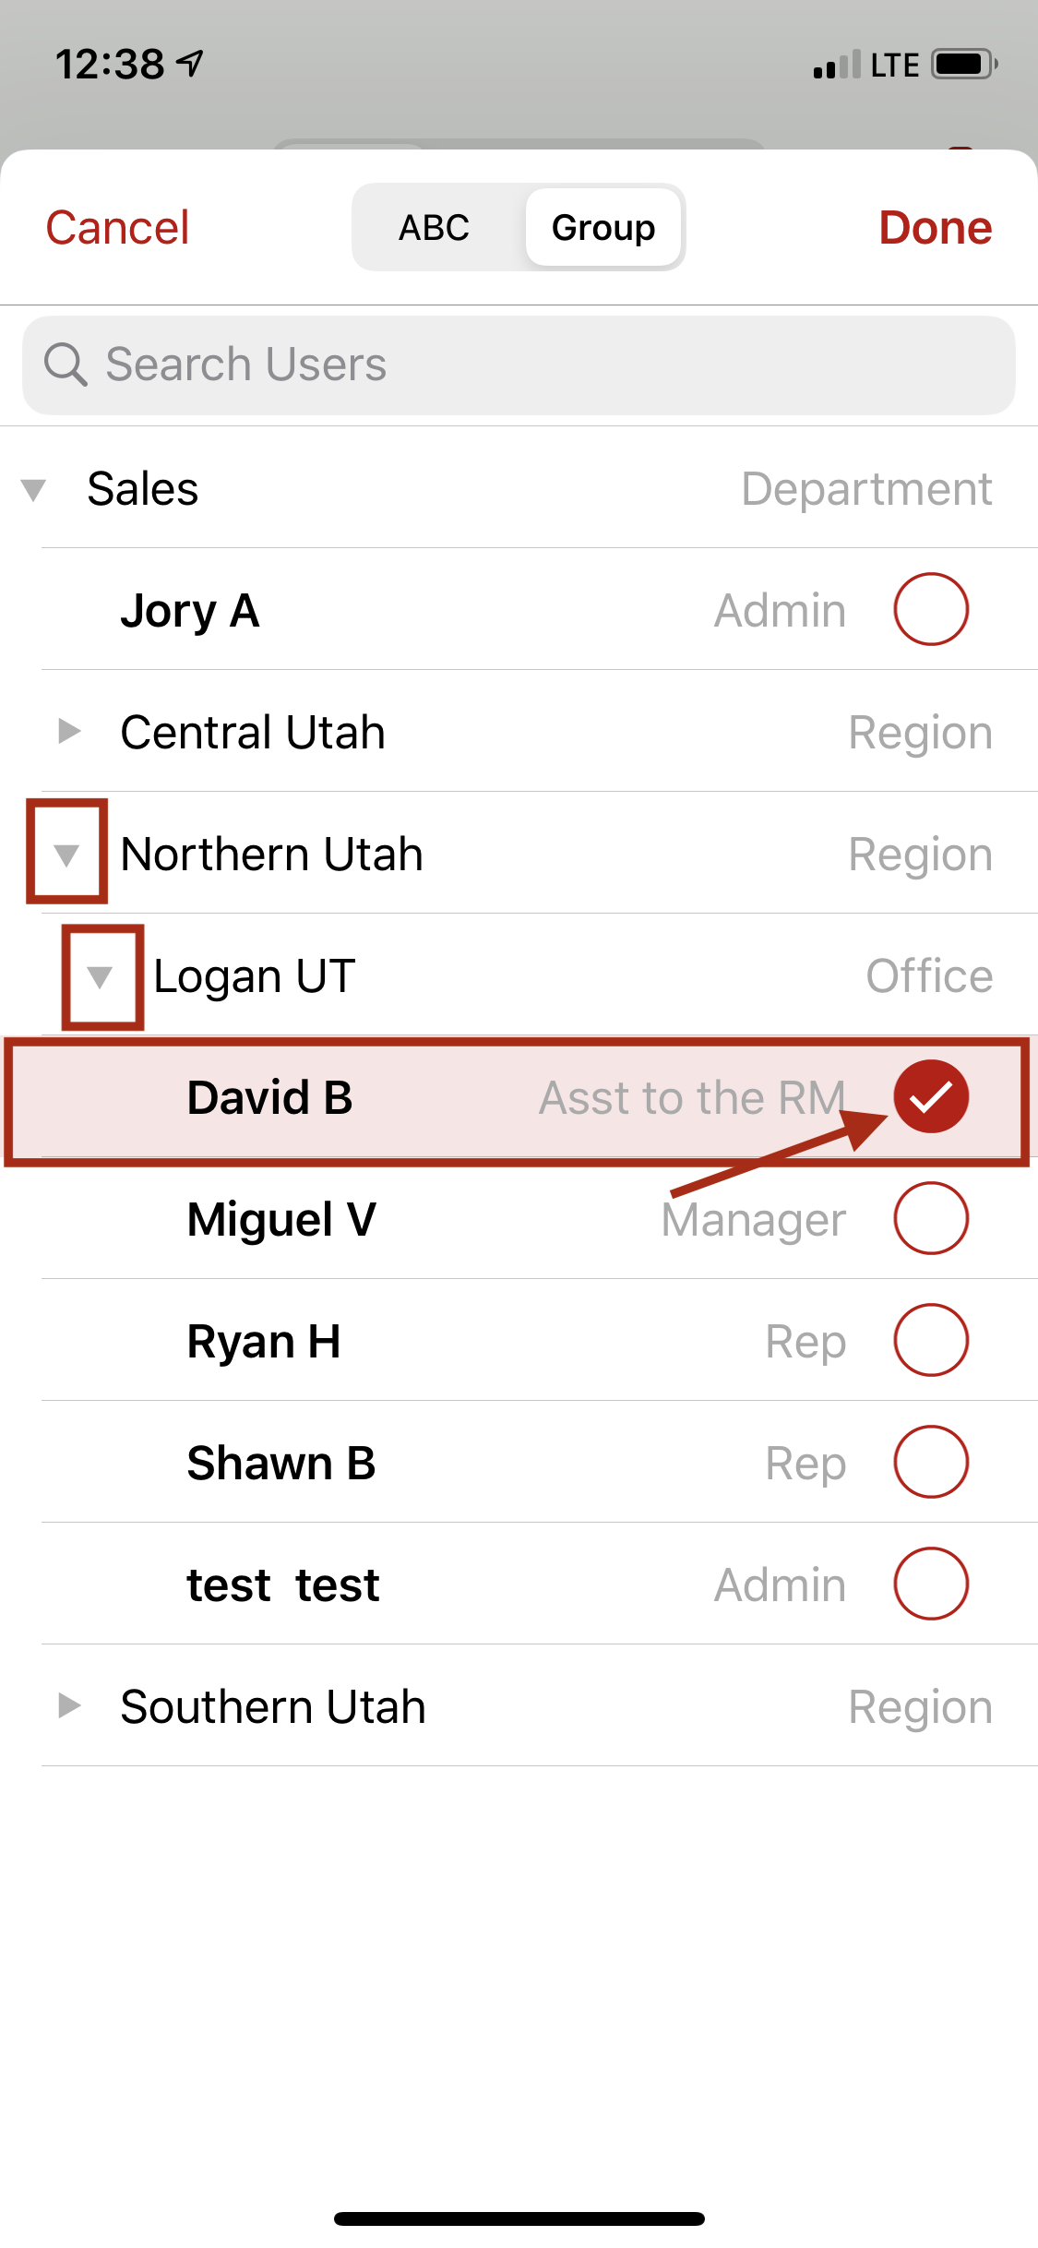Select Shawn B's selection circle
Image resolution: width=1038 pixels, height=2248 pixels.
931,1462
